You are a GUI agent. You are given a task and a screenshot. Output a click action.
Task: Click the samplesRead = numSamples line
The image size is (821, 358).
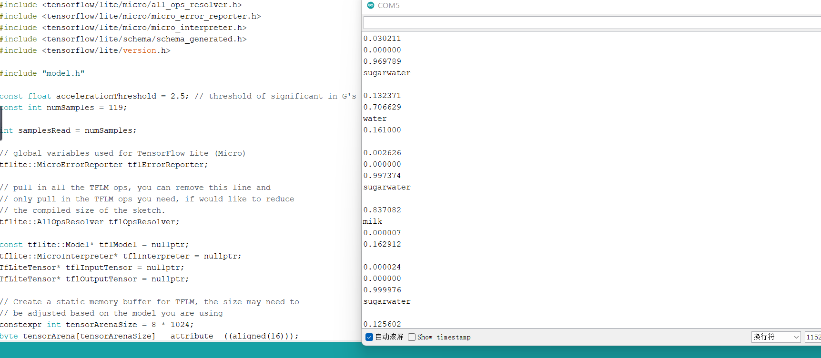69,130
